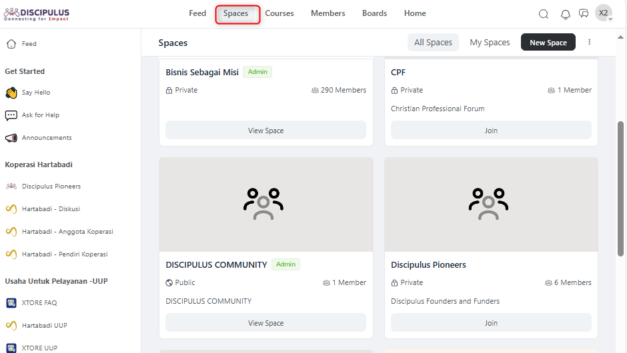Switch to My Spaces filter

coord(490,43)
